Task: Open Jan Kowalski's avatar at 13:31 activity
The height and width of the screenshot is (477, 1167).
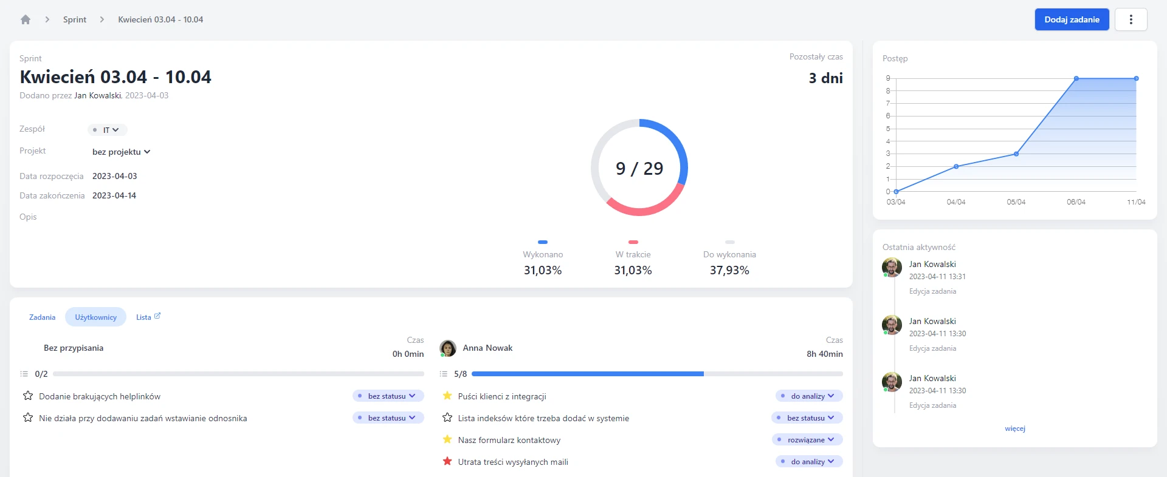Action: point(892,267)
